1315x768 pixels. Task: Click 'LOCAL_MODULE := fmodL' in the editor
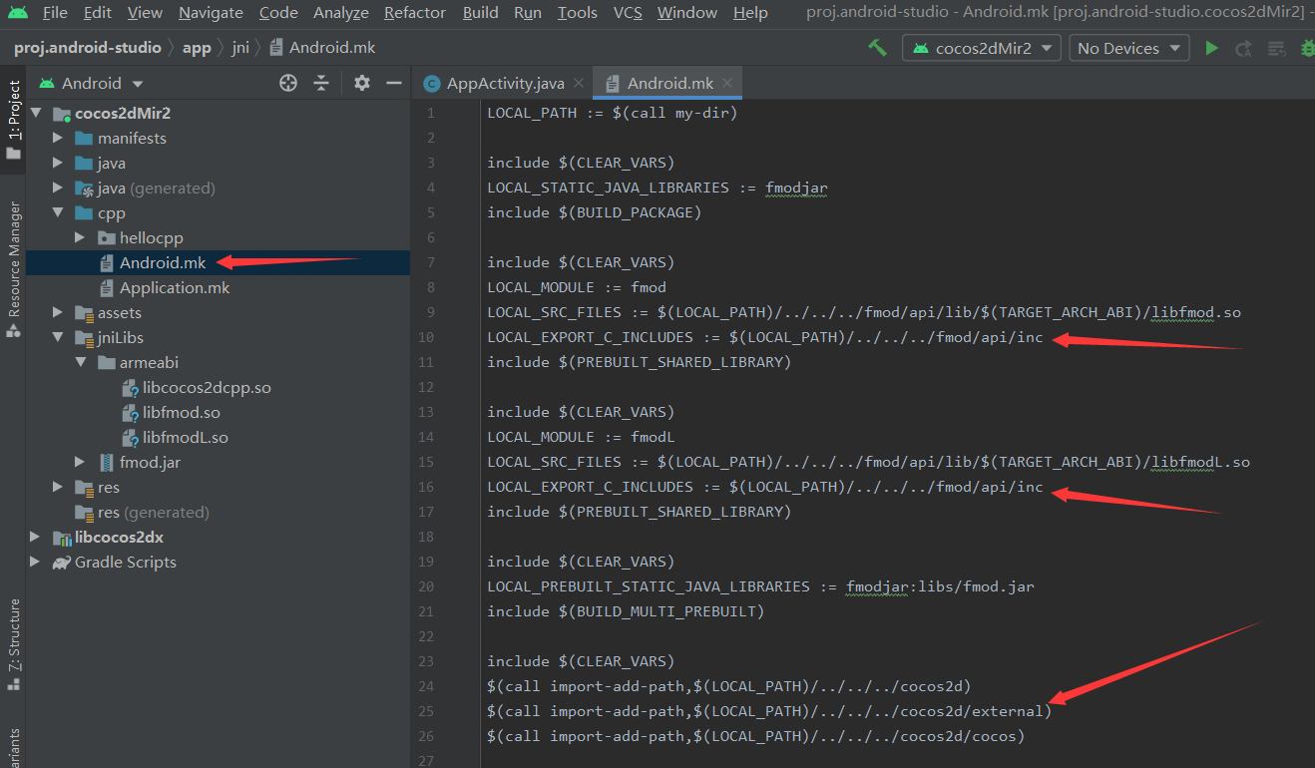(581, 438)
